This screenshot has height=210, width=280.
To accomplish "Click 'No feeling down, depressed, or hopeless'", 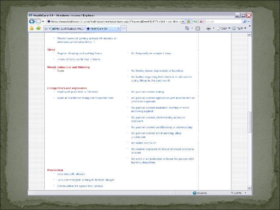I will click(157, 71).
